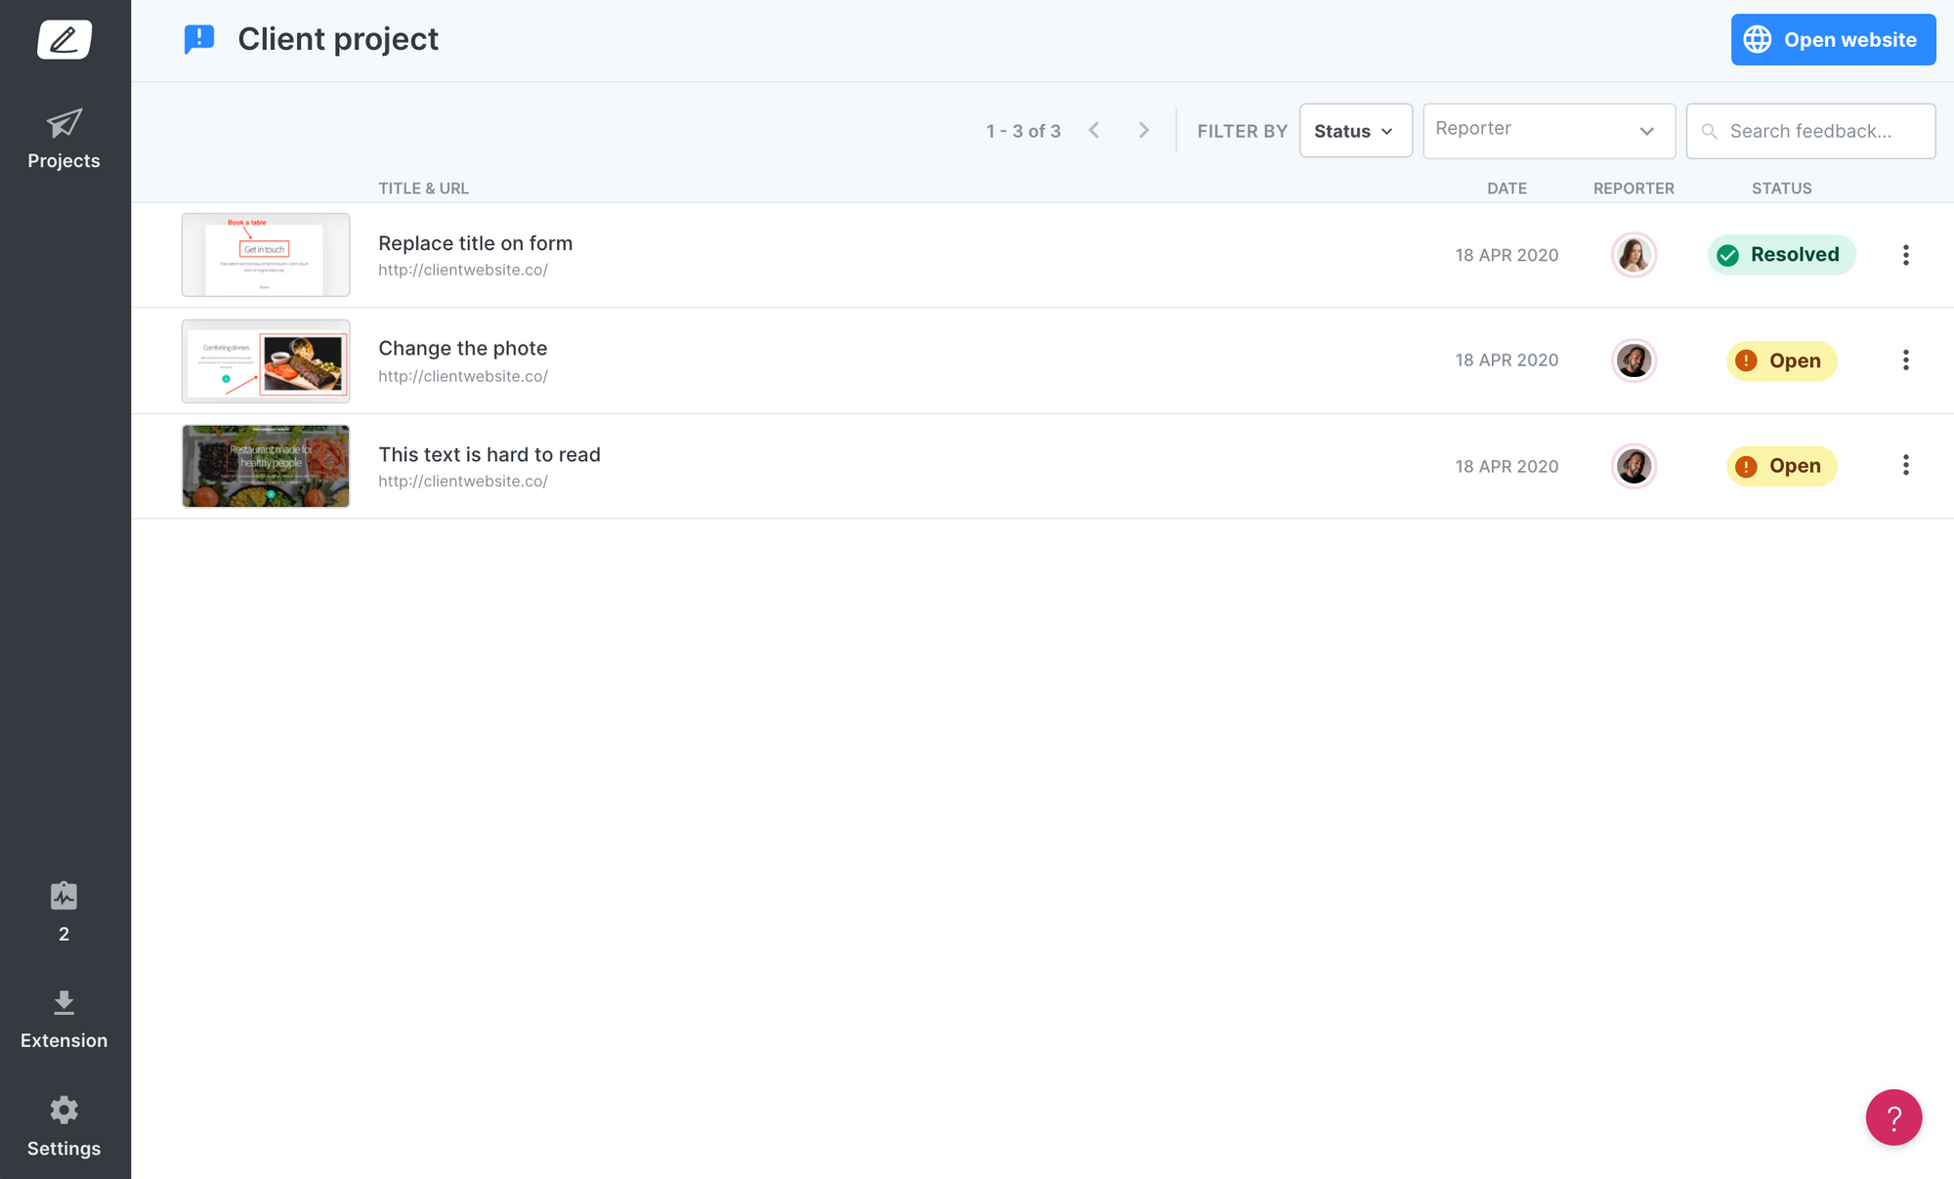Toggle Open status on Change the phote
The image size is (1954, 1179).
click(1781, 360)
